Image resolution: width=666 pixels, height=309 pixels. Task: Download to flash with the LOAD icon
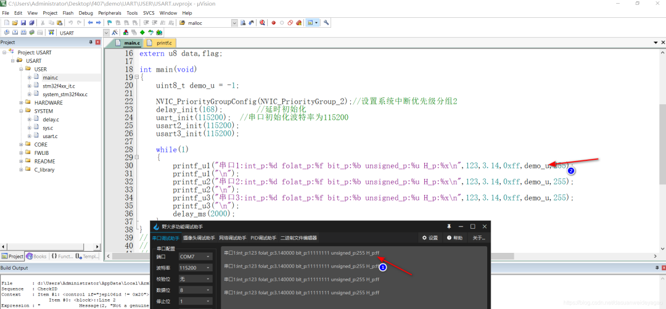click(51, 33)
